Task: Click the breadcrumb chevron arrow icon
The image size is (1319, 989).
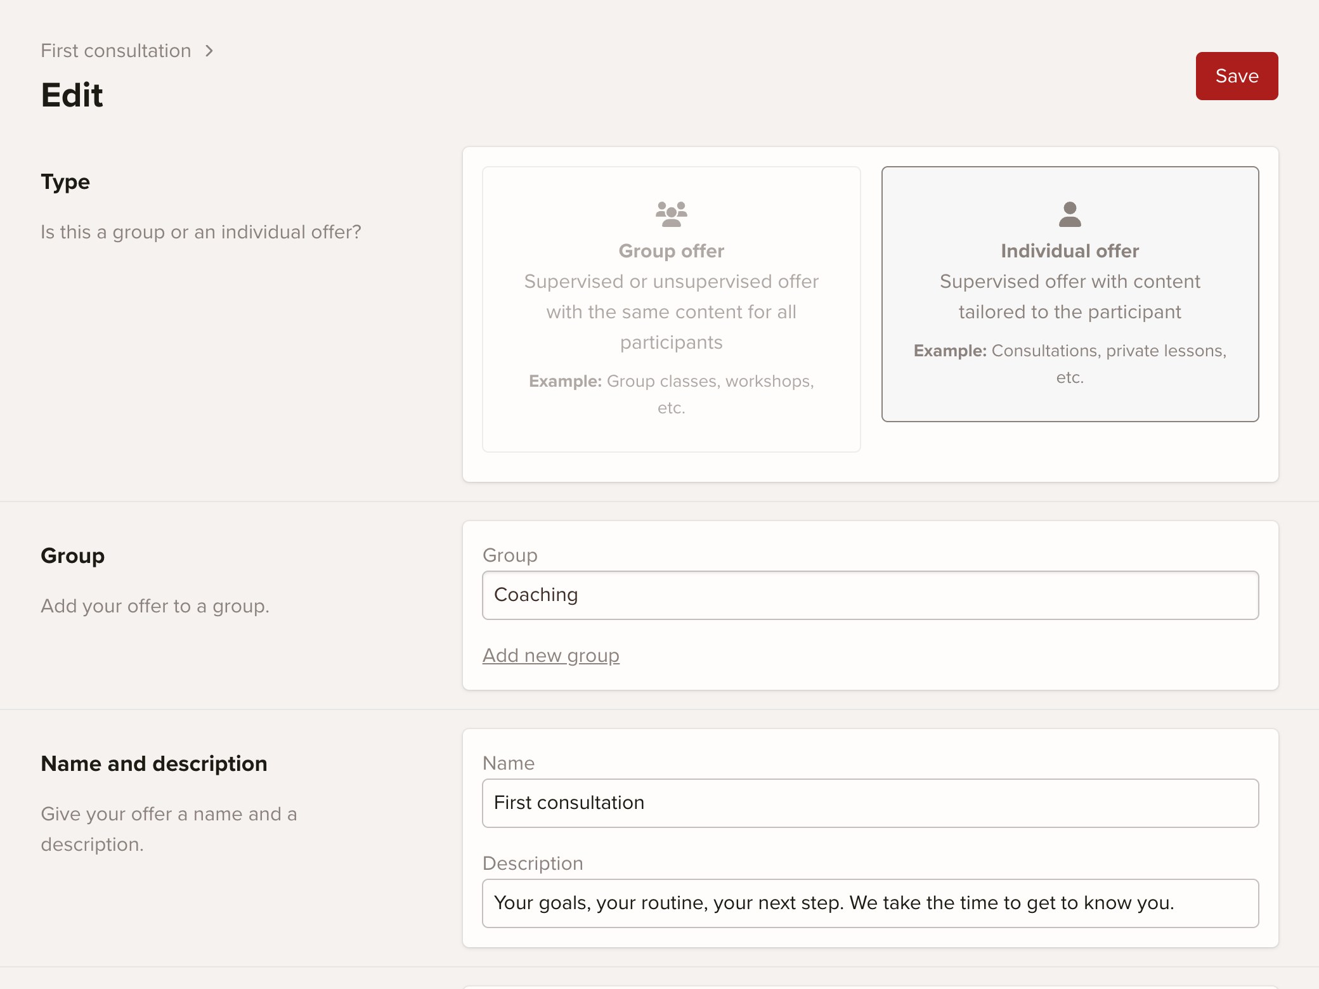Action: click(x=209, y=51)
